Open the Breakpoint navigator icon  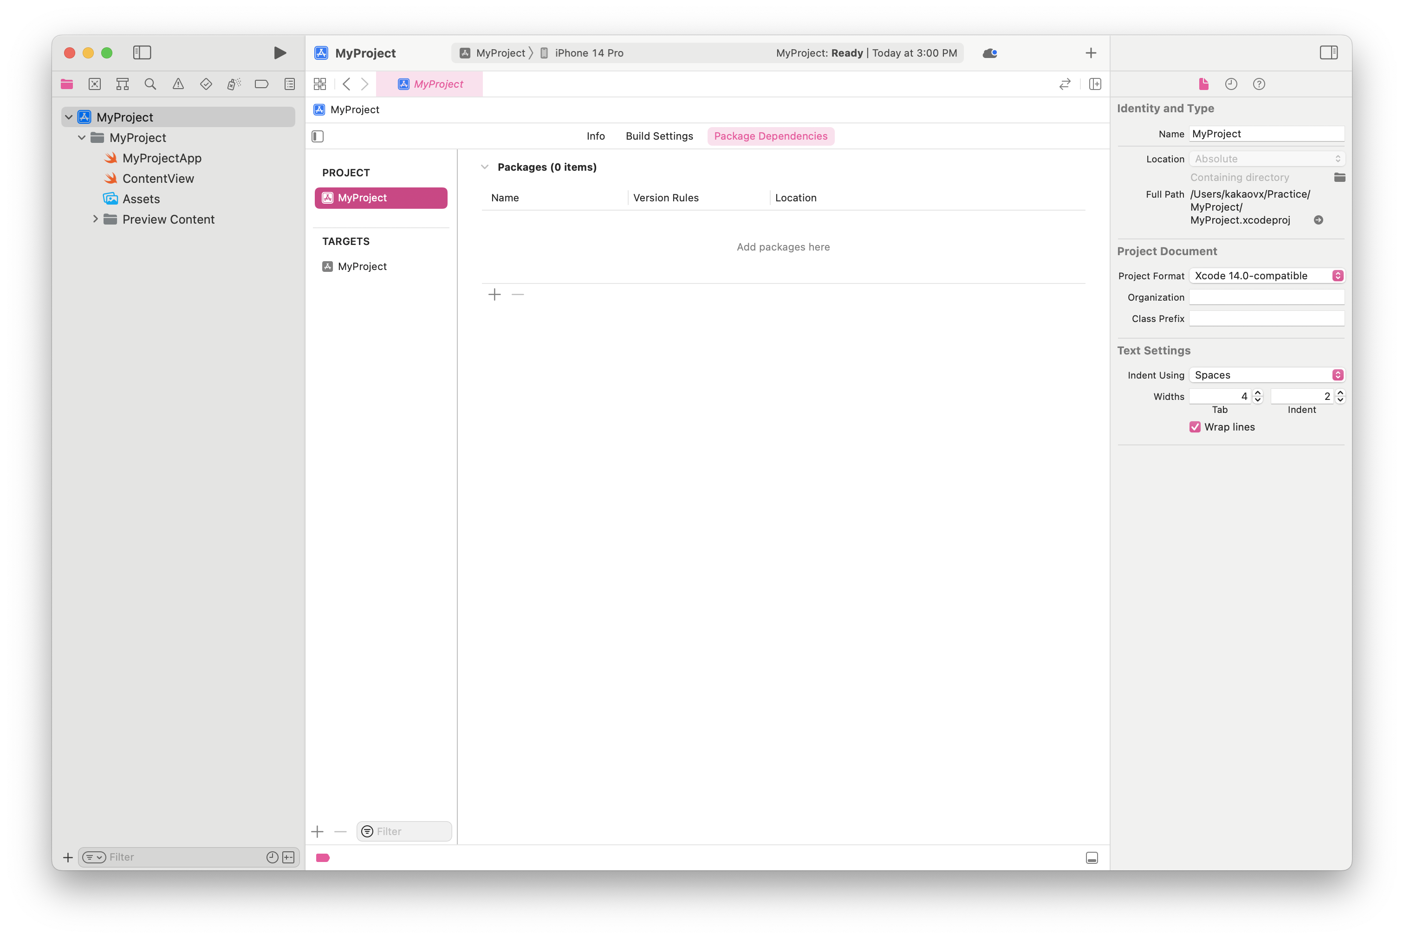(261, 84)
